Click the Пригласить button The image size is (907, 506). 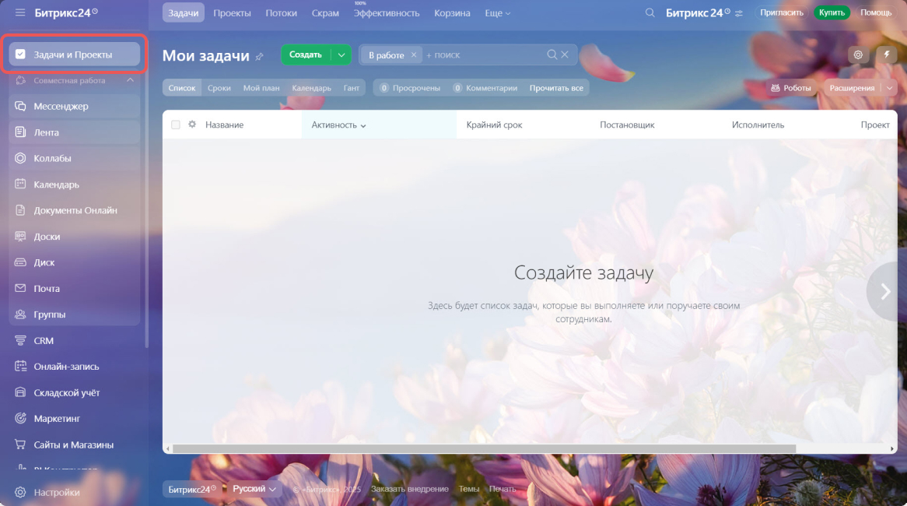tap(782, 12)
